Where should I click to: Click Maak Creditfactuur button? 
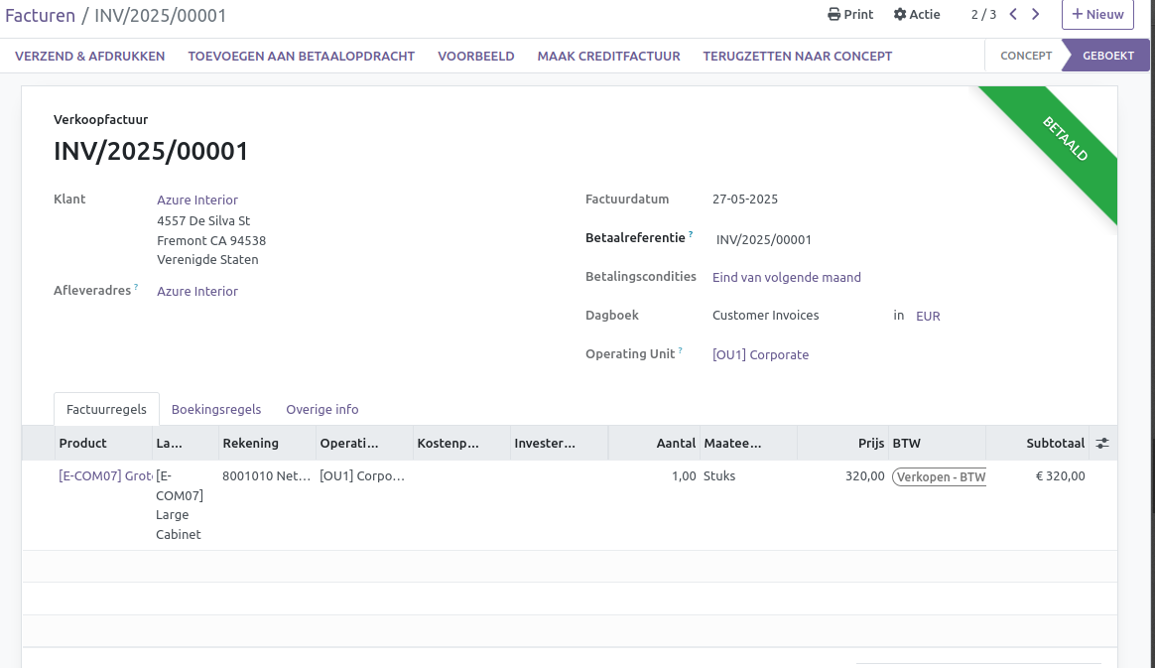(608, 57)
